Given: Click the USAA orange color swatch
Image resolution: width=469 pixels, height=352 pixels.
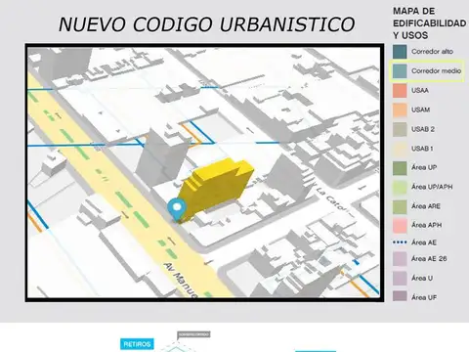Looking at the screenshot, I should click(400, 90).
